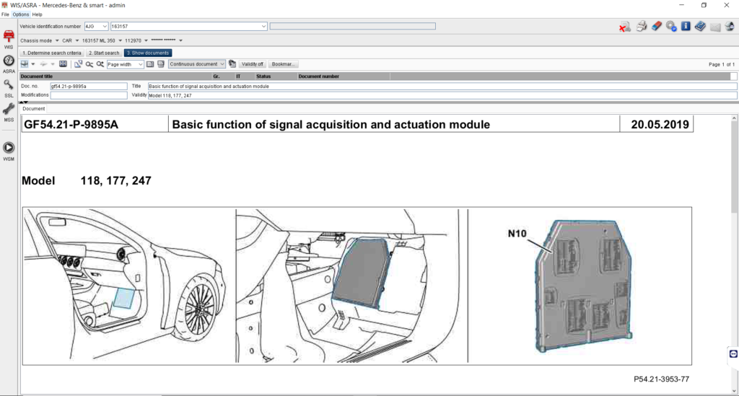Click the hand tool icon beside Continuous document

232,63
